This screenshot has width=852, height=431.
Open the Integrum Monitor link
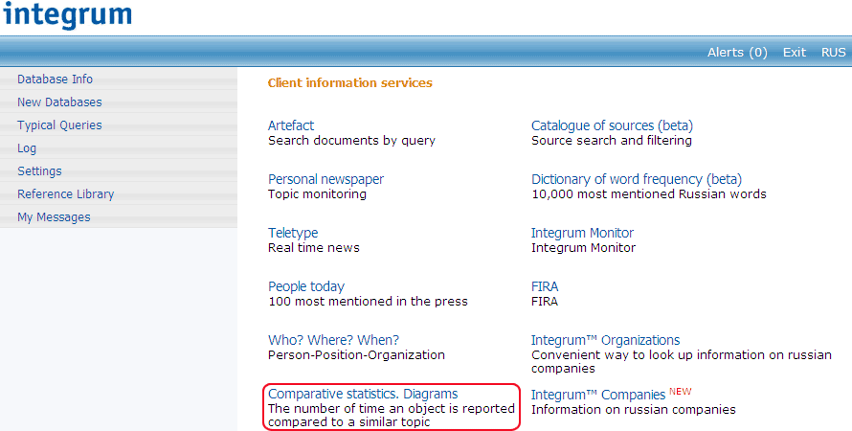tap(582, 233)
